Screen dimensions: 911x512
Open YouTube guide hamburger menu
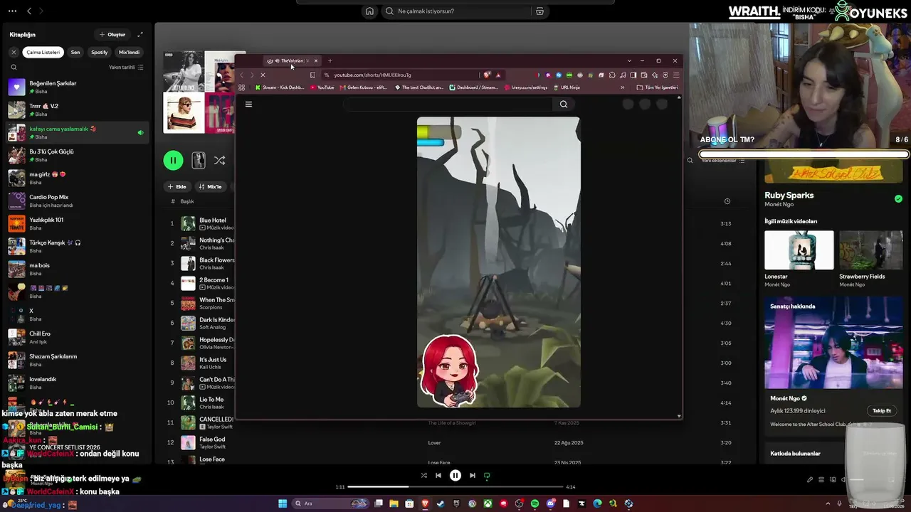point(248,104)
